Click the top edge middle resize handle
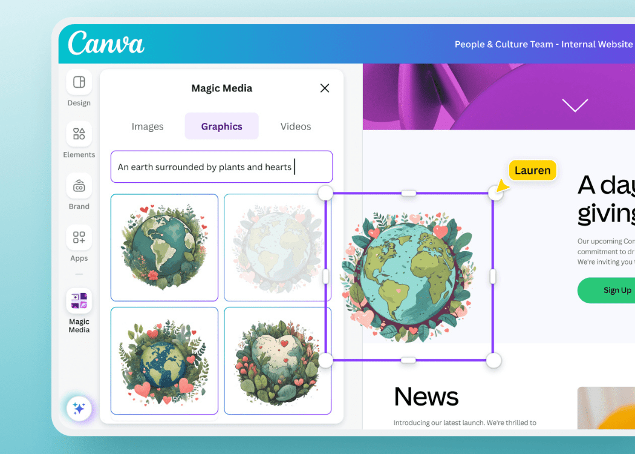The height and width of the screenshot is (454, 635). click(x=409, y=193)
